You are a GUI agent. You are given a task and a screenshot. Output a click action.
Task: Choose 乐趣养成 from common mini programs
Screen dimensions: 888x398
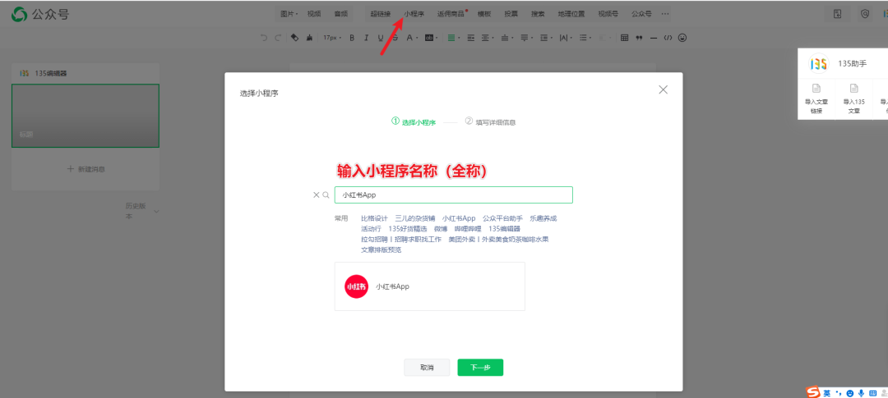[x=543, y=218]
